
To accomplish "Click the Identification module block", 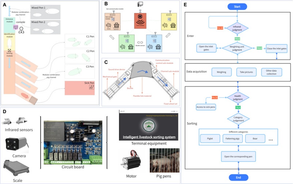I will [9, 42].
